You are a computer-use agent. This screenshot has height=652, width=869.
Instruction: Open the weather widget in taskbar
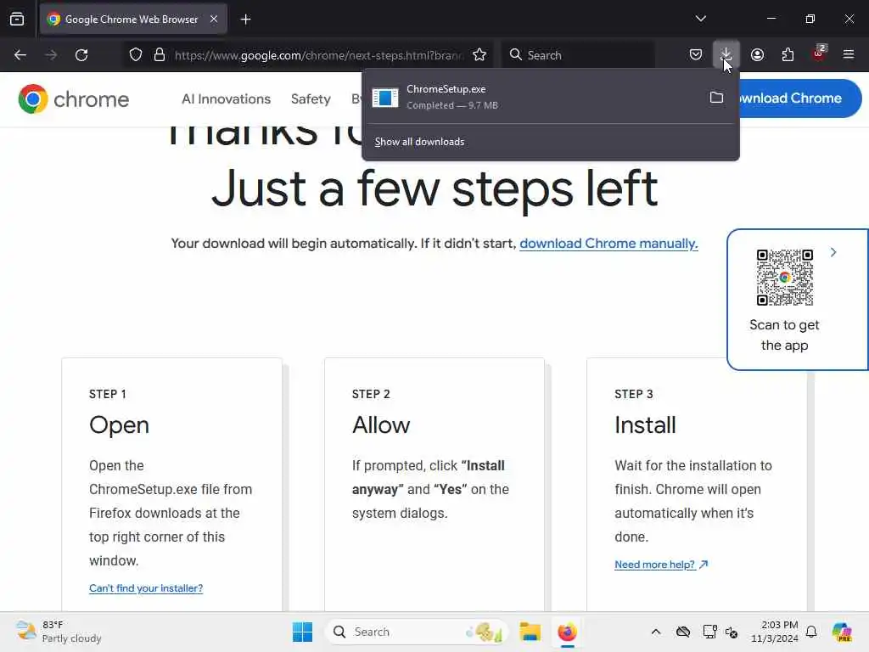point(59,632)
